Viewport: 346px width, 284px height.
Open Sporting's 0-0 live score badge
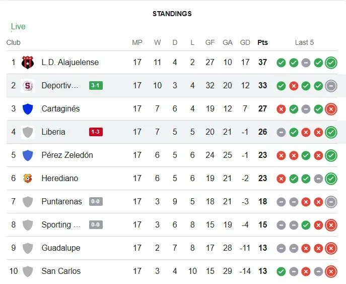click(x=96, y=225)
